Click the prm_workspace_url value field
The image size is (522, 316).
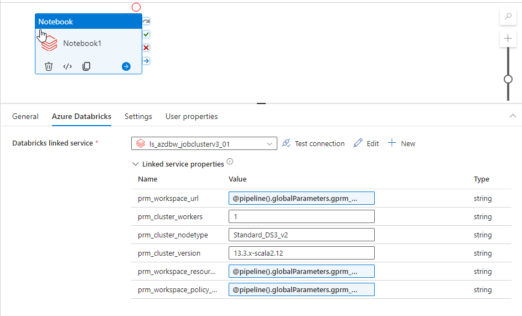click(x=302, y=198)
